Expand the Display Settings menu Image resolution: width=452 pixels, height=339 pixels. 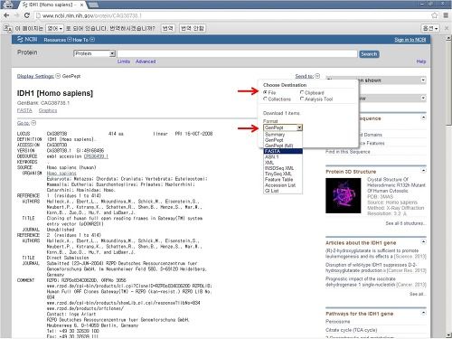pyautogui.click(x=39, y=76)
